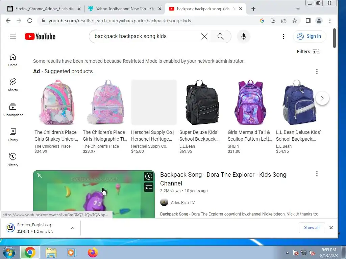Open Chrome three-dot menu

[x=330, y=21]
